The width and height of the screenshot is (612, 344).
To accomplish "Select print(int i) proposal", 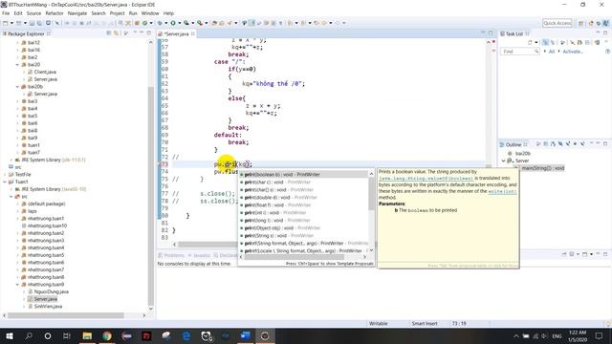I will click(303, 212).
